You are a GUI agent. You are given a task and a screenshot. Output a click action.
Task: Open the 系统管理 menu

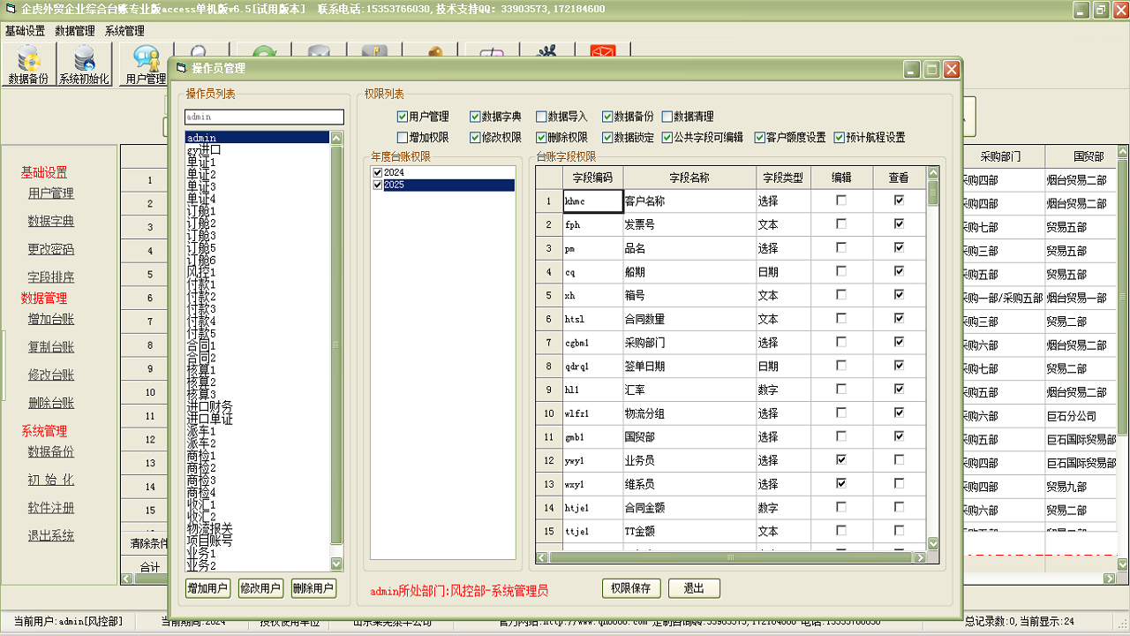coord(124,31)
